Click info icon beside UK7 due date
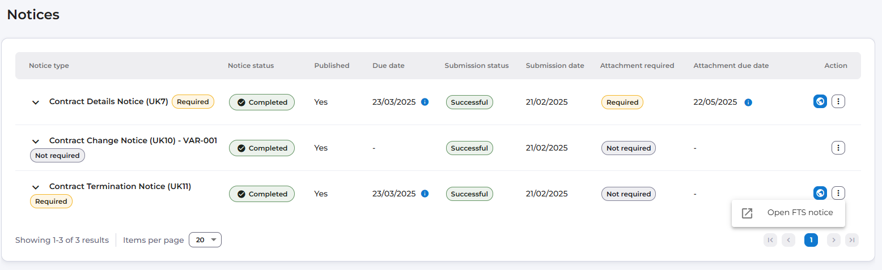This screenshot has height=270, width=882. point(425,102)
